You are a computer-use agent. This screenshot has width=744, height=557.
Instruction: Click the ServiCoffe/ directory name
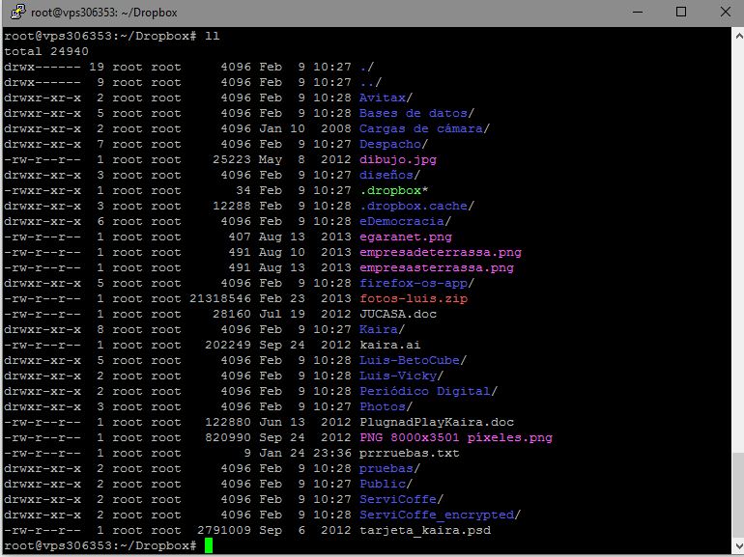click(401, 500)
